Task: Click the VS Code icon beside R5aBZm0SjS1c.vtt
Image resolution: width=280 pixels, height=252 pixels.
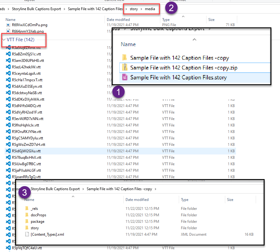Action: click(8, 54)
